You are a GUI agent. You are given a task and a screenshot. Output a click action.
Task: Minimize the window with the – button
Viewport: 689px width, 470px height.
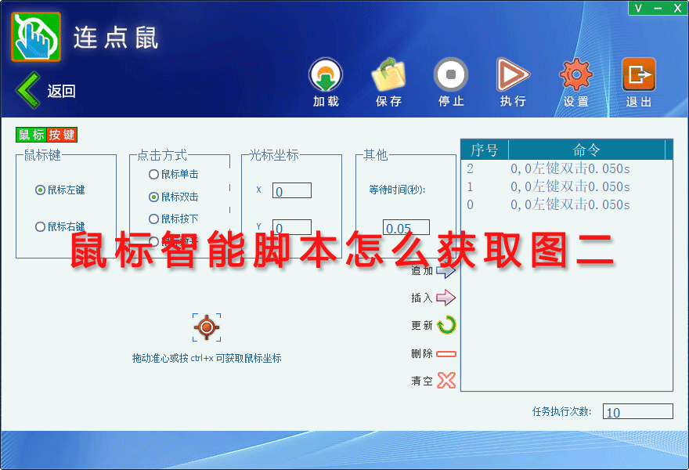(x=658, y=8)
